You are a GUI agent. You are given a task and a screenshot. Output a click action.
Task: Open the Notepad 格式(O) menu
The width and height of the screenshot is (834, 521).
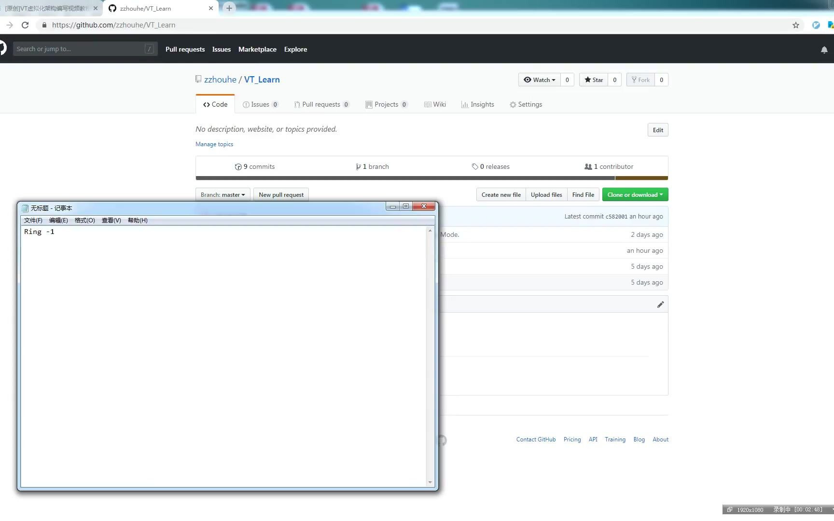click(85, 220)
